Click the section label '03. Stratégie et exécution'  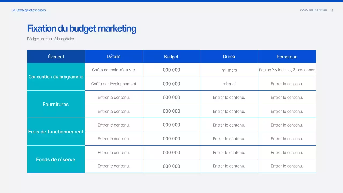[28, 10]
